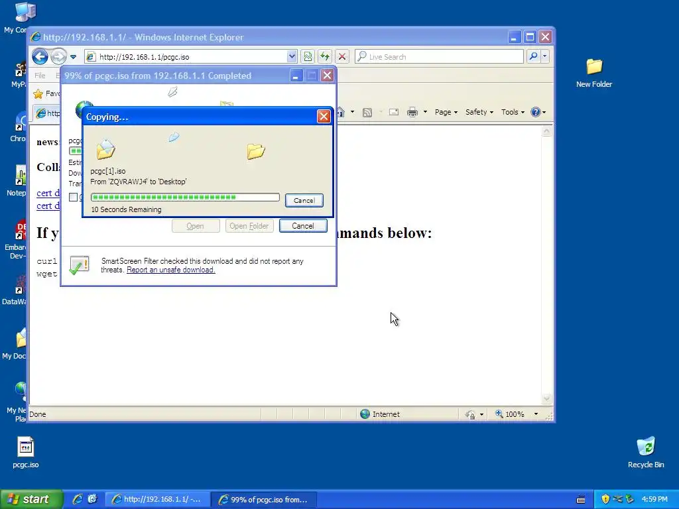The image size is (679, 509).
Task: Click the IE Back navigation arrow
Action: point(40,56)
